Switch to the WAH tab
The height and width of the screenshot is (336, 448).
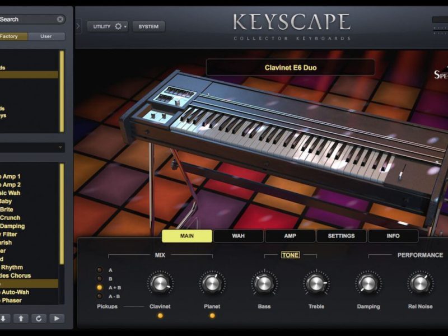coord(239,236)
